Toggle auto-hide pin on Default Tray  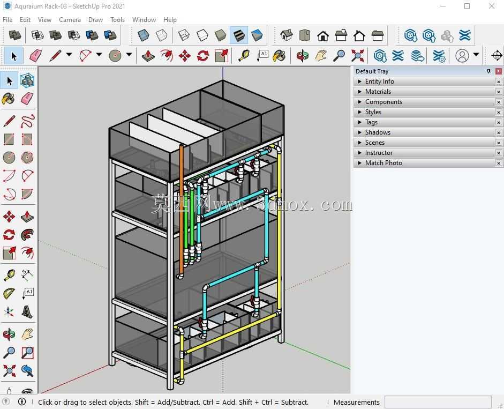tap(488, 71)
